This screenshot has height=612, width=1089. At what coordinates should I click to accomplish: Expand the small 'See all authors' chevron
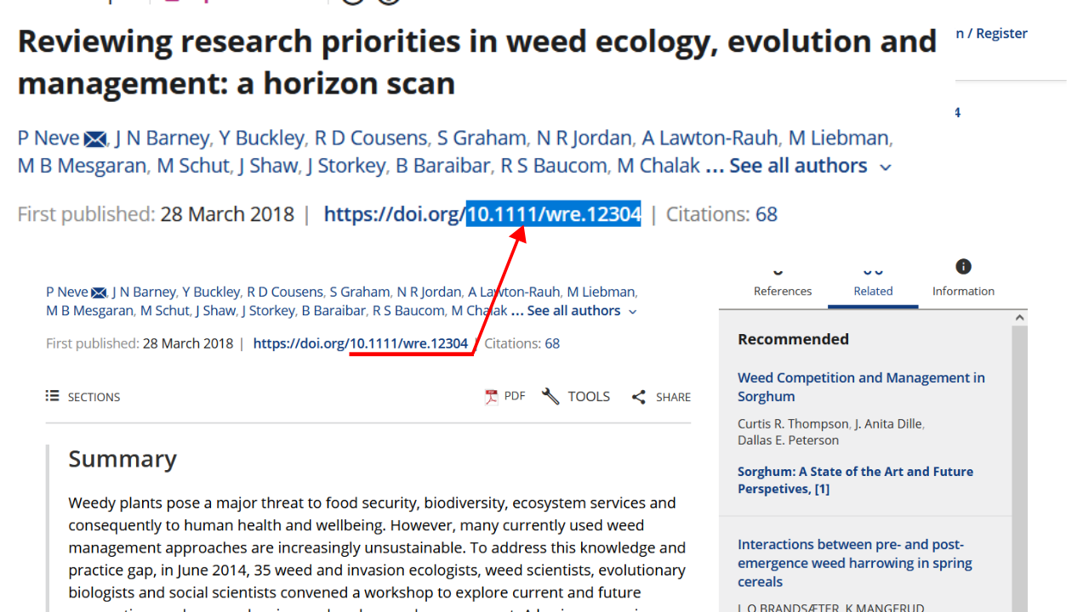coord(632,312)
